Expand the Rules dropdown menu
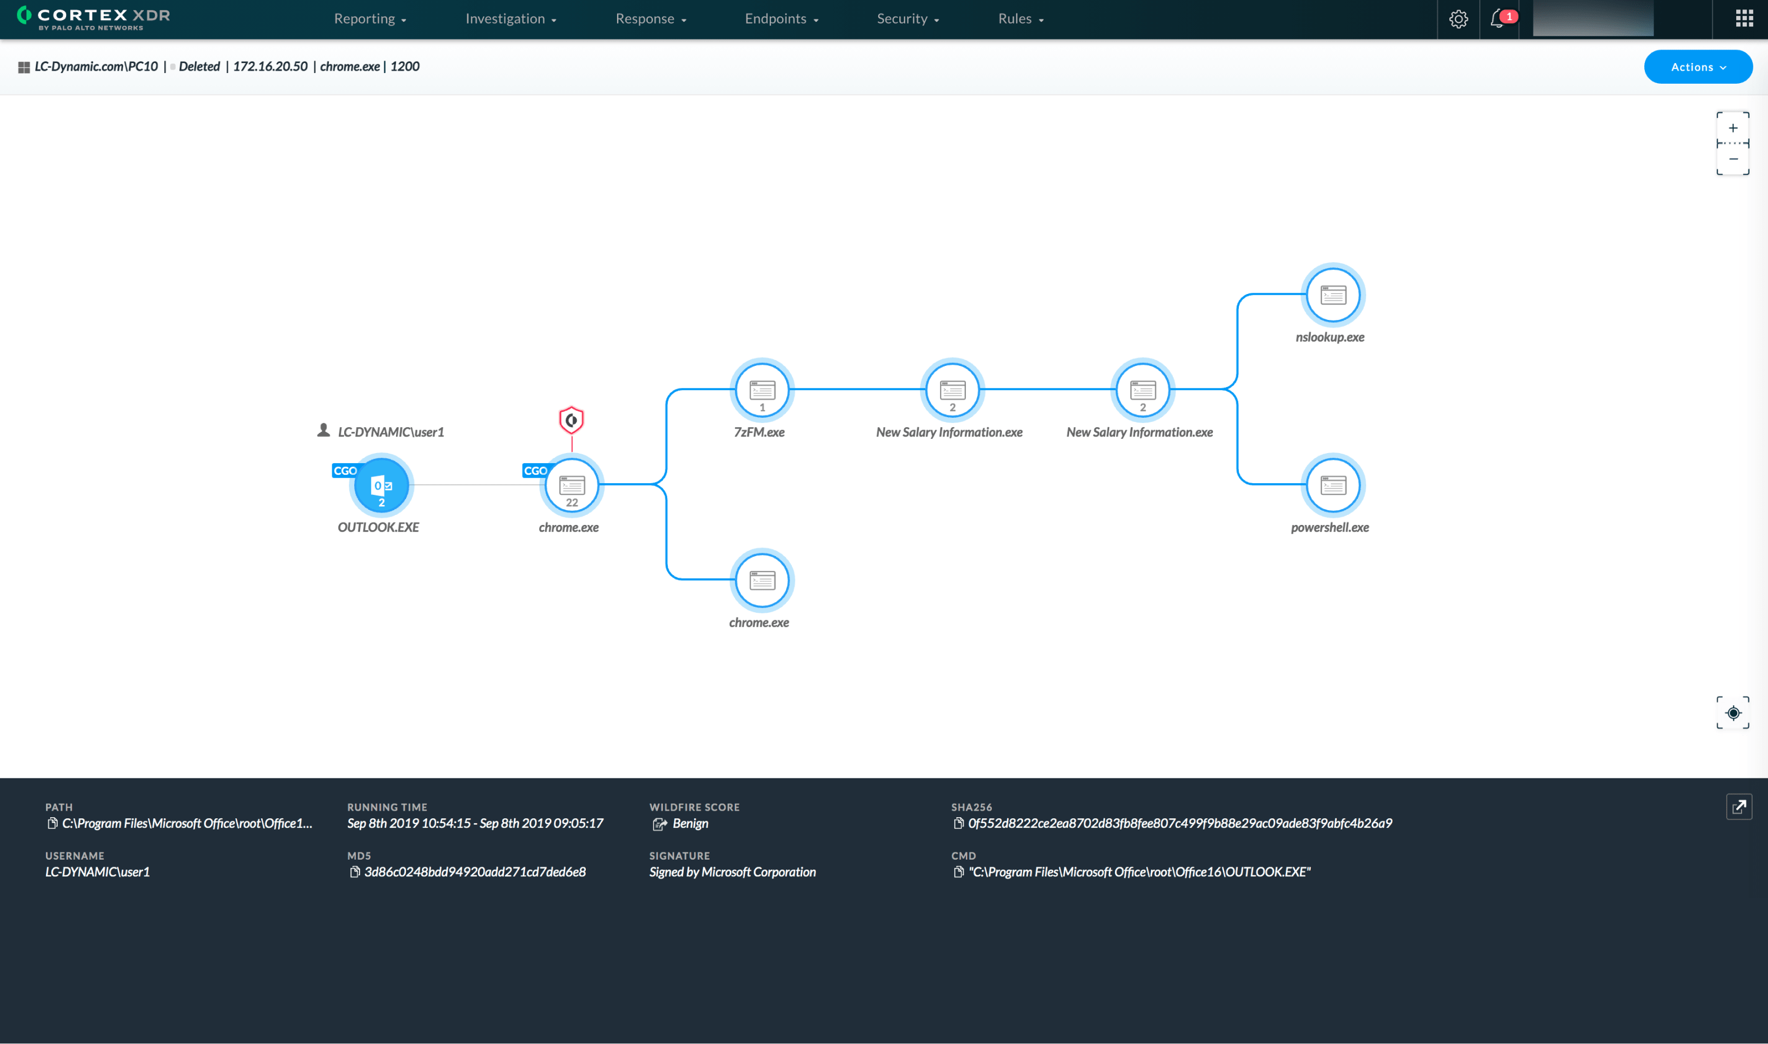The width and height of the screenshot is (1768, 1044). coord(1020,19)
